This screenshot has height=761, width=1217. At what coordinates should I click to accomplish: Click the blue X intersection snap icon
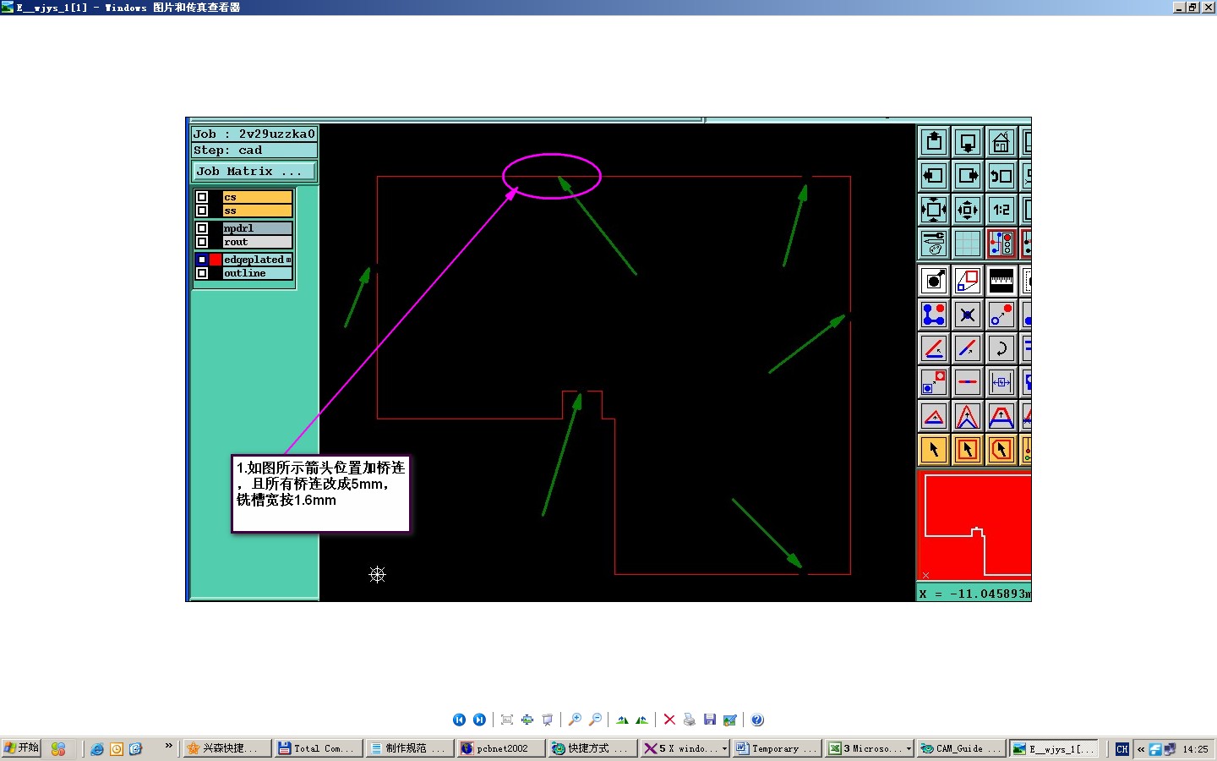point(968,315)
